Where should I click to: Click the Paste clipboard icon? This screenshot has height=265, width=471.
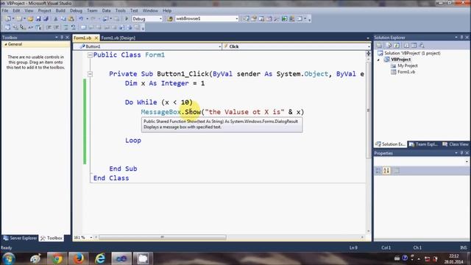click(x=71, y=18)
